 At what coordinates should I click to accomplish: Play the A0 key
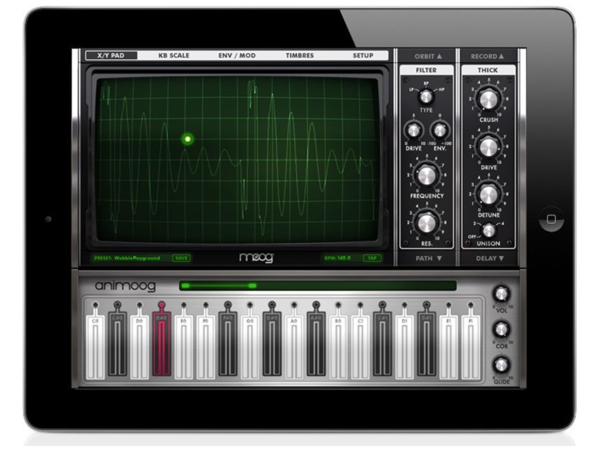(294, 346)
